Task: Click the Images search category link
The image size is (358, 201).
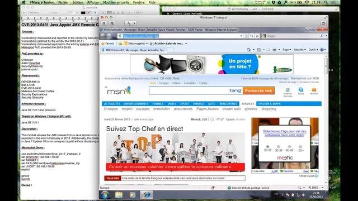Action: point(164,83)
